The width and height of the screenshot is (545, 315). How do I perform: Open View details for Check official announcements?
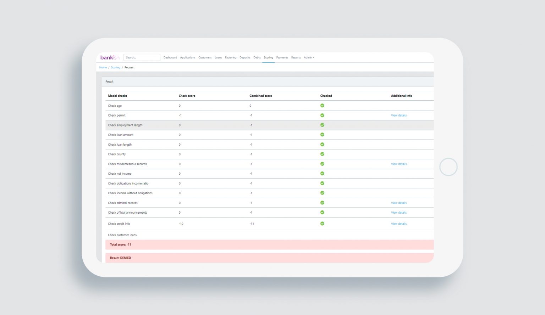pyautogui.click(x=398, y=212)
